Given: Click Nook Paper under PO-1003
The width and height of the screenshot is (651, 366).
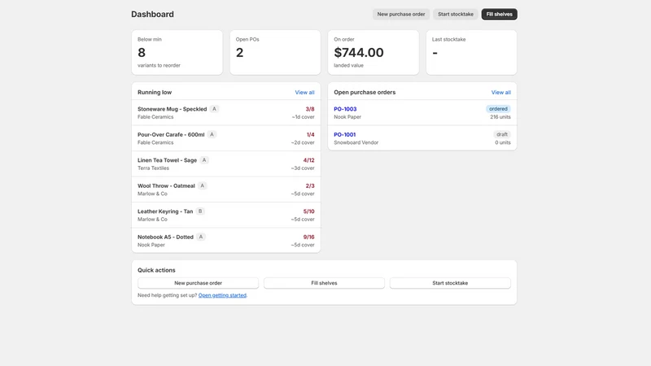Looking at the screenshot, I should click(347, 117).
